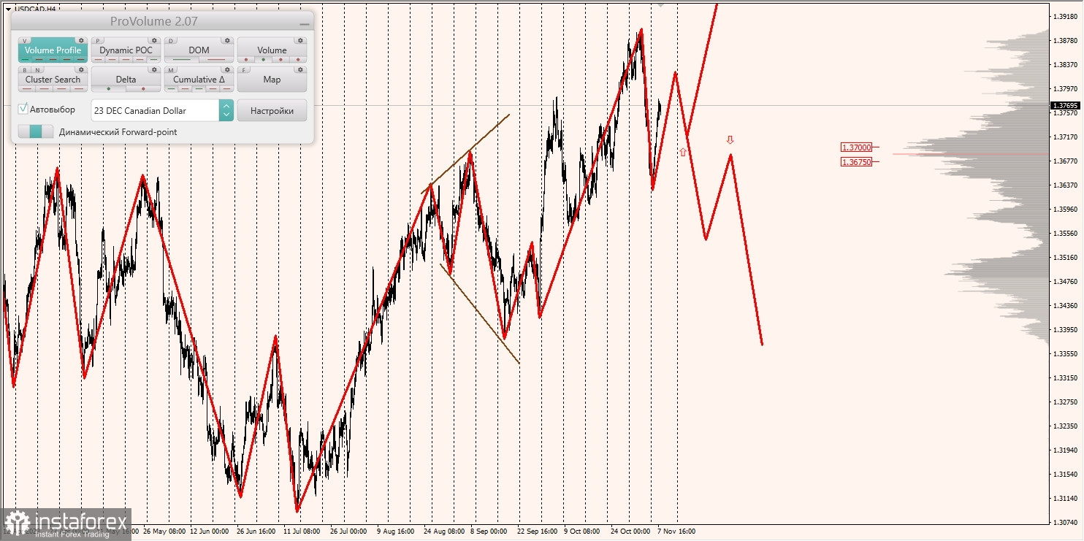Activate the Volume Profile button
Image resolution: width=1084 pixels, height=541 pixels.
pos(53,50)
